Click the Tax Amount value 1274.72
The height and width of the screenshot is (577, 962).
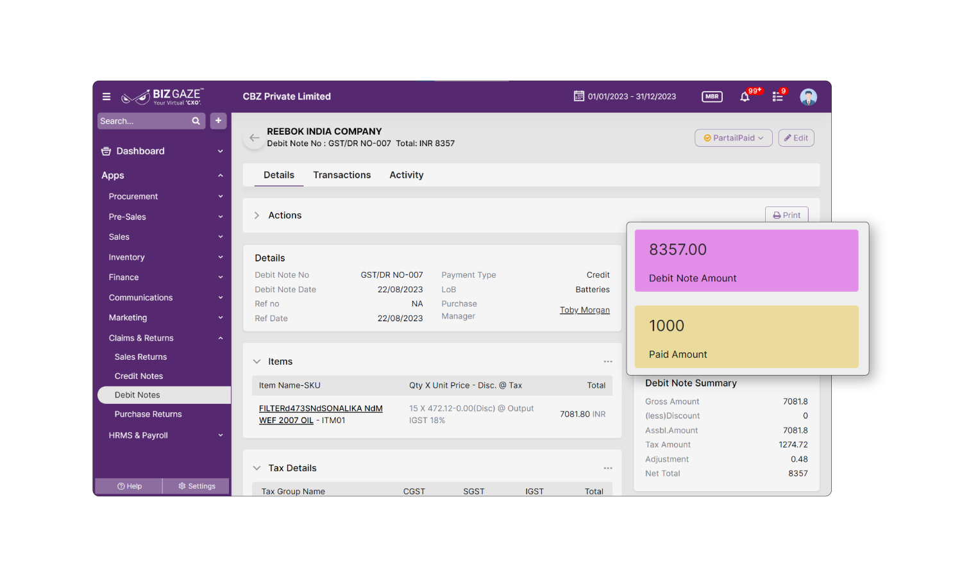793,445
